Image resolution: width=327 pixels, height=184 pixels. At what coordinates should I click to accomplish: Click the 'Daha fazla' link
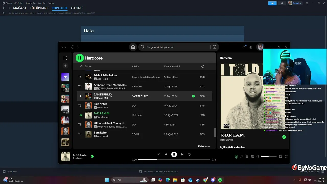coord(204,146)
